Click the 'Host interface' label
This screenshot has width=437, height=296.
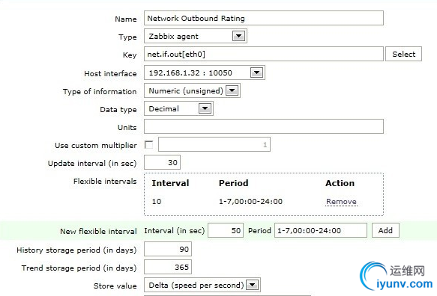point(110,74)
